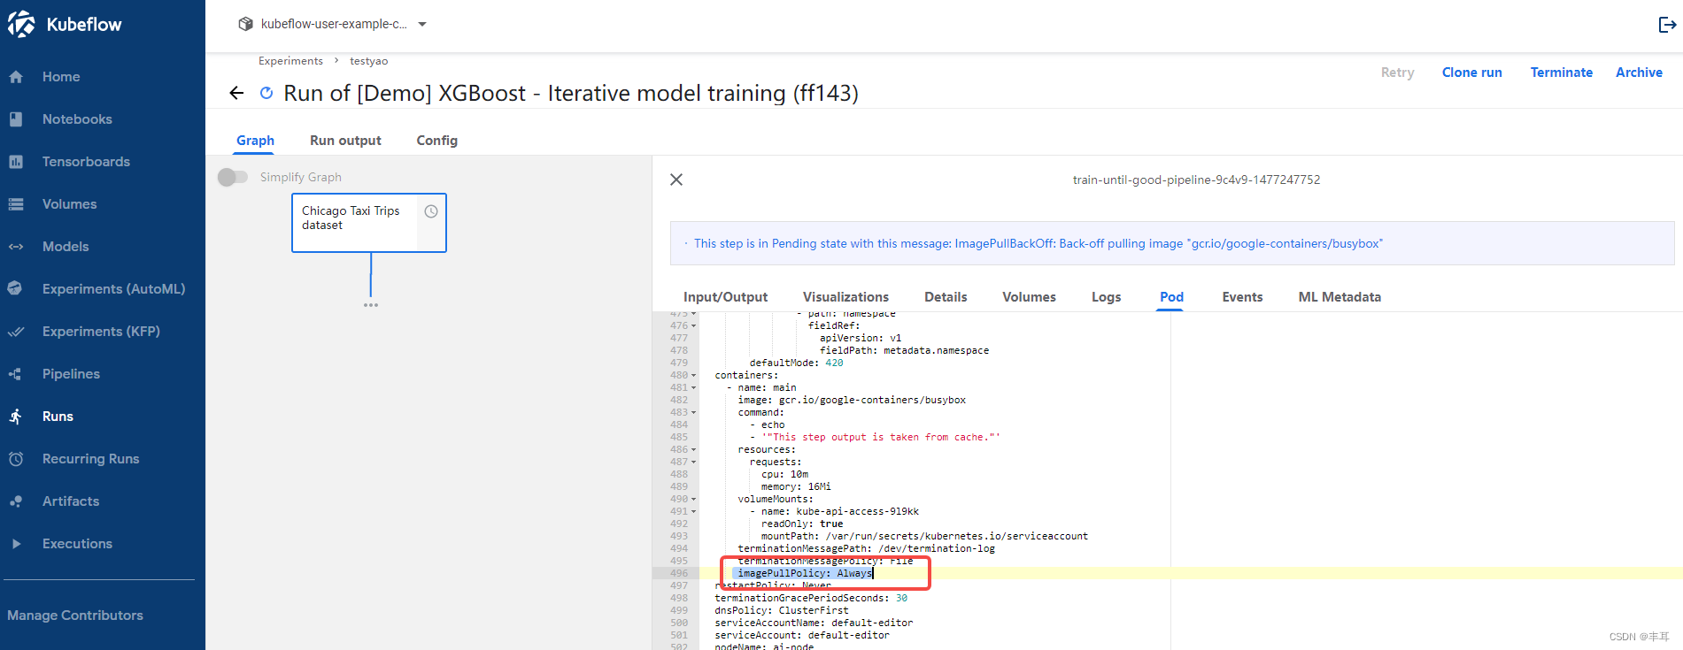The width and height of the screenshot is (1683, 650).
Task: Click the image: gcr.io/google-containers/busybox line
Action: 852,401
